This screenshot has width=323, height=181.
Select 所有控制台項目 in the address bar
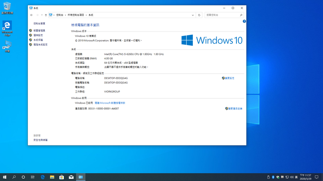[x=76, y=15]
